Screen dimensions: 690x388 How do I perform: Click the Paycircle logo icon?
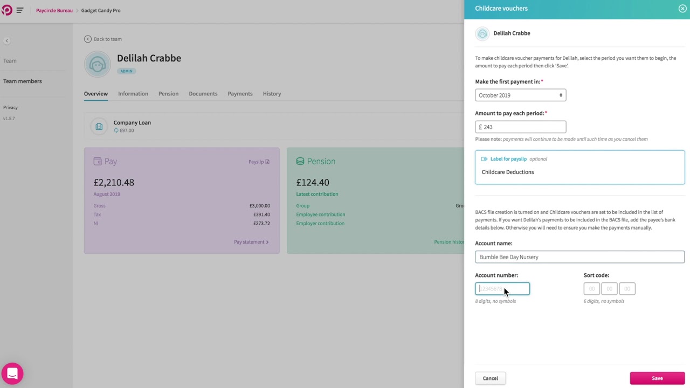pyautogui.click(x=6, y=10)
